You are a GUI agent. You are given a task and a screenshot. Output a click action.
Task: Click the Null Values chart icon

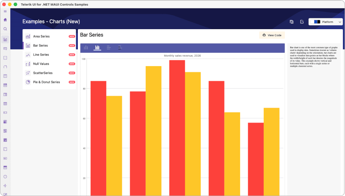[x=28, y=64]
